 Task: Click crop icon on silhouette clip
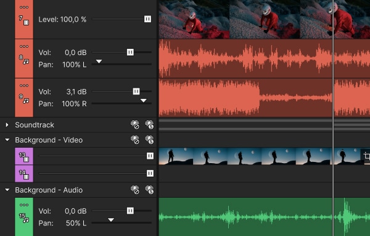tap(366, 156)
